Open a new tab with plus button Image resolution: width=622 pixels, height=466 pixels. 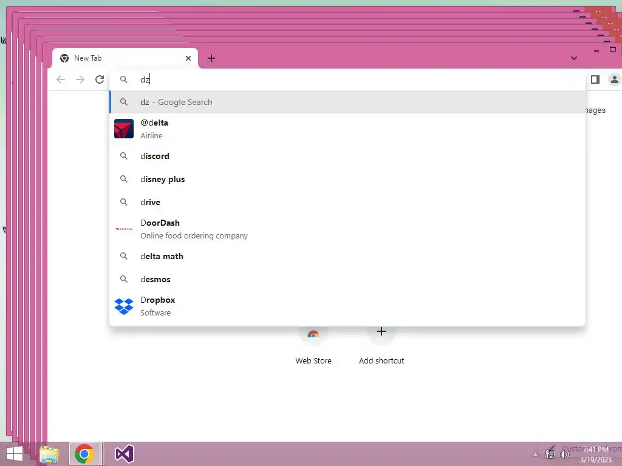[x=211, y=59]
